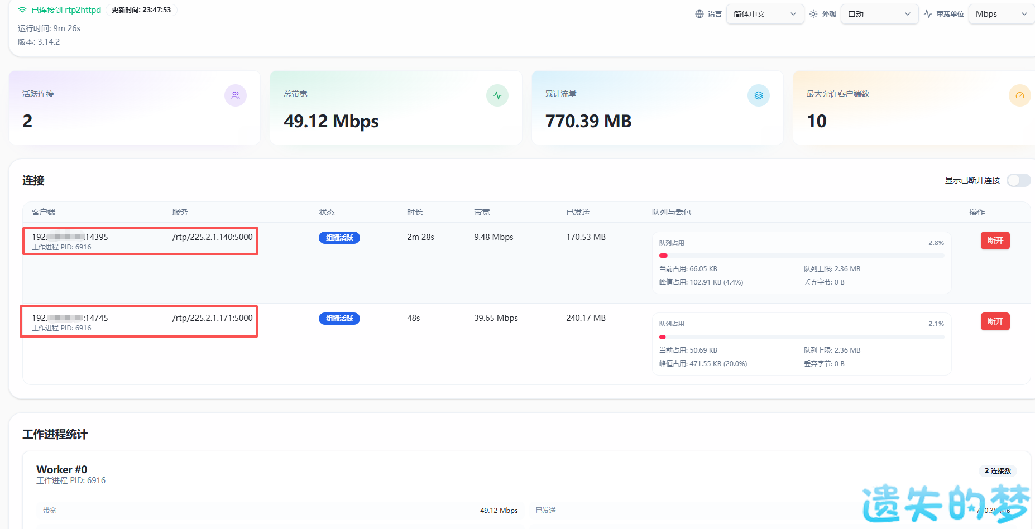1035x529 pixels.
Task: Toggle 显示已断开连接 switch
Action: 1019,180
